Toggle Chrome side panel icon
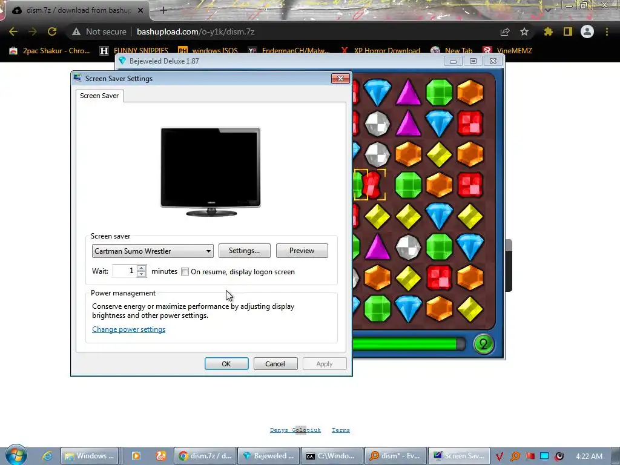The image size is (620, 465). [568, 31]
